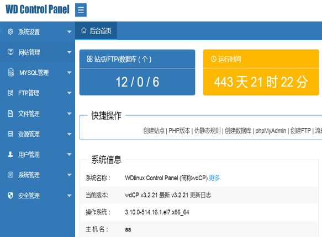Click the document icon beside 文件管理

10,114
